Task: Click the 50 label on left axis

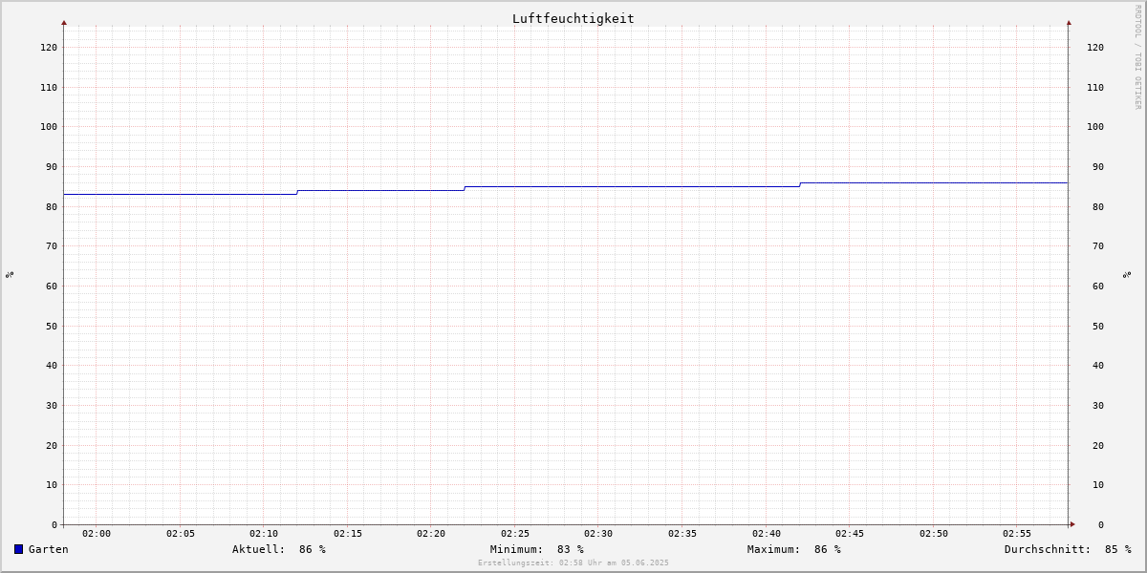Action: point(53,327)
